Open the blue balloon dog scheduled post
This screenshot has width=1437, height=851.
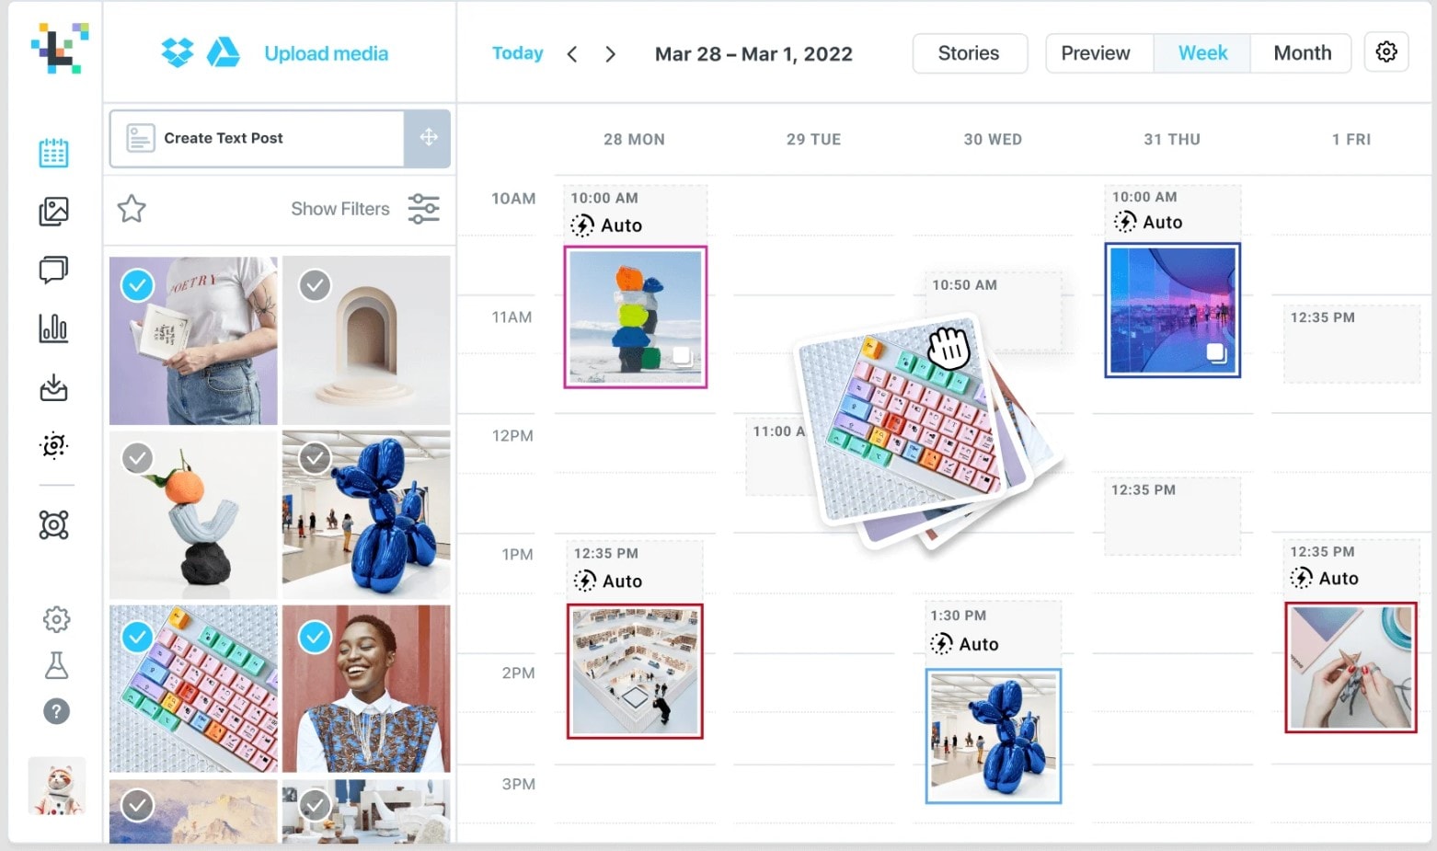click(994, 736)
